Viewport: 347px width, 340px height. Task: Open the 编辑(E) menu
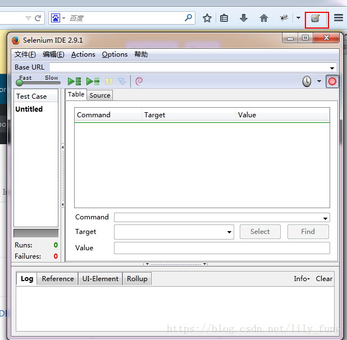coord(53,54)
